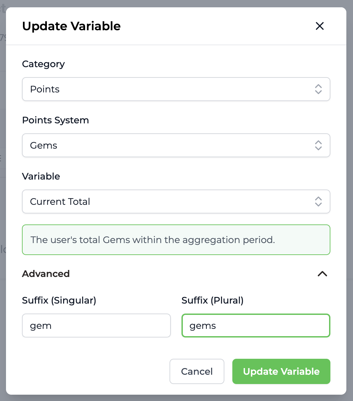
Task: Click the Variable field label
Action: click(x=41, y=176)
